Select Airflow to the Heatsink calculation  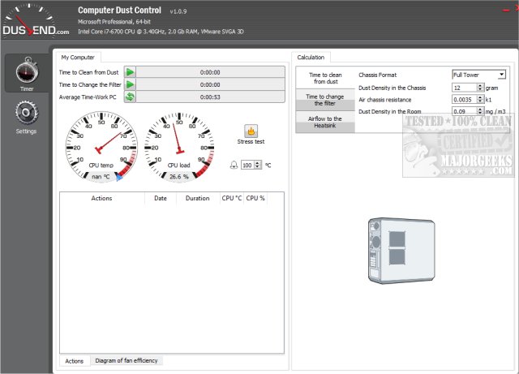(324, 122)
